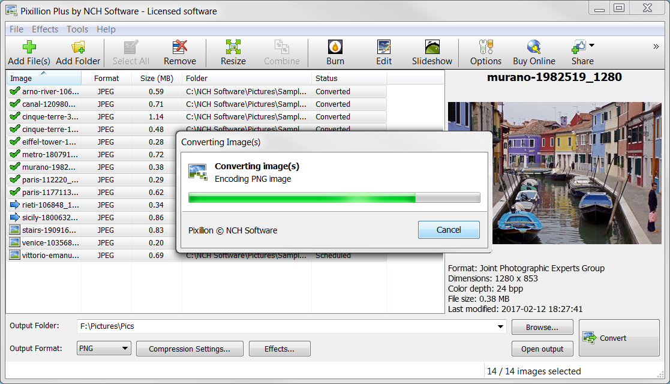Click the Dimensions: 1280 x 853 text
The height and width of the screenshot is (384, 670).
coord(493,278)
